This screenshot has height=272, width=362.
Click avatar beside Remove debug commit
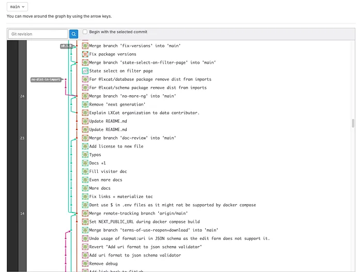[85, 263]
